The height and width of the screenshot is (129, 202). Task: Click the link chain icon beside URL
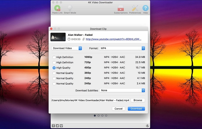pyautogui.click(x=83, y=39)
